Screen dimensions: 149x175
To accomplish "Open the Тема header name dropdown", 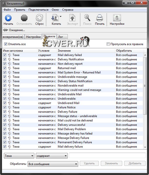I will coord(19,156).
